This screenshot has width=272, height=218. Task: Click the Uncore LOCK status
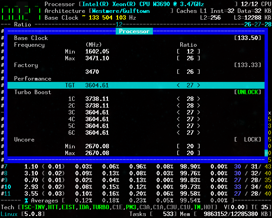point(248,139)
